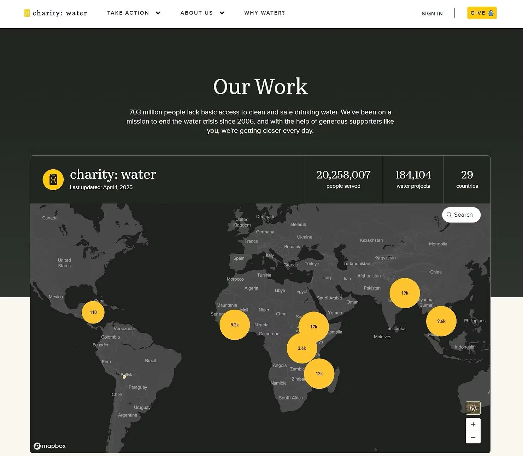Click the Brazil label on the map

[x=150, y=361]
